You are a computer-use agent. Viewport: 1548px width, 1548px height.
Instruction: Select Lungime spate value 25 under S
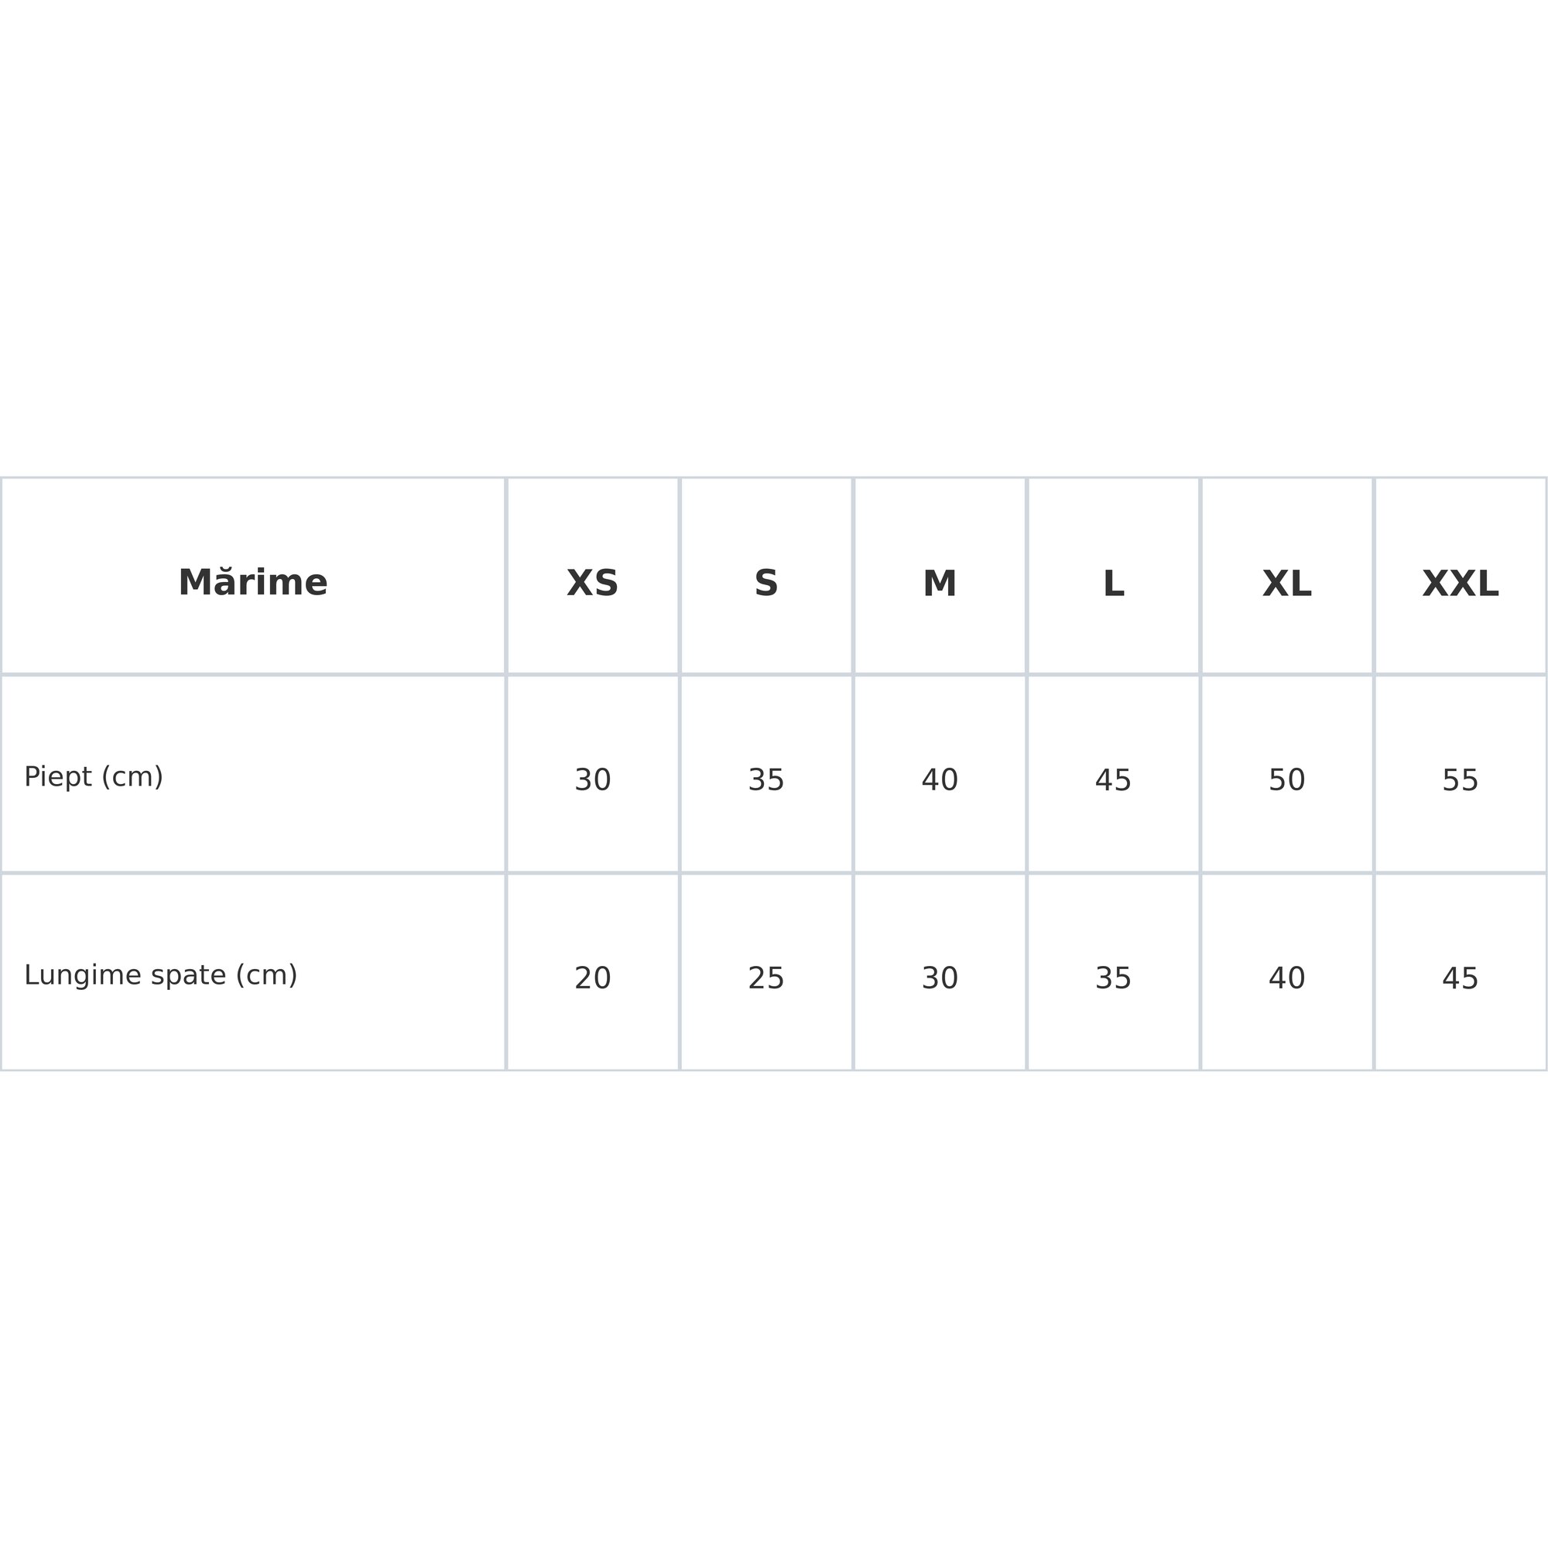tap(766, 978)
